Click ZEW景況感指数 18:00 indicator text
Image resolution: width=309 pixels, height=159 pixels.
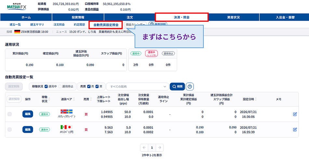point(34,32)
